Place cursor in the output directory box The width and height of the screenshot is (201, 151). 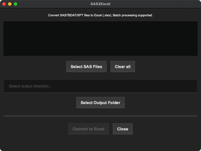point(100,86)
